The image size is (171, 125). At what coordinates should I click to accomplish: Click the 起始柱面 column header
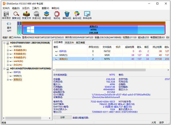coord(129,47)
